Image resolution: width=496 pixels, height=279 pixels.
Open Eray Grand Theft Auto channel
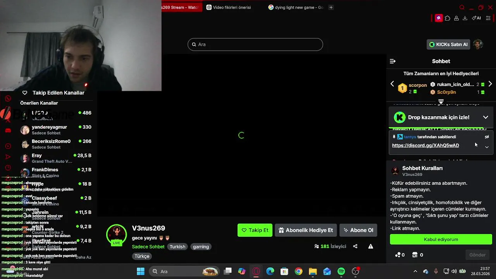click(56, 158)
